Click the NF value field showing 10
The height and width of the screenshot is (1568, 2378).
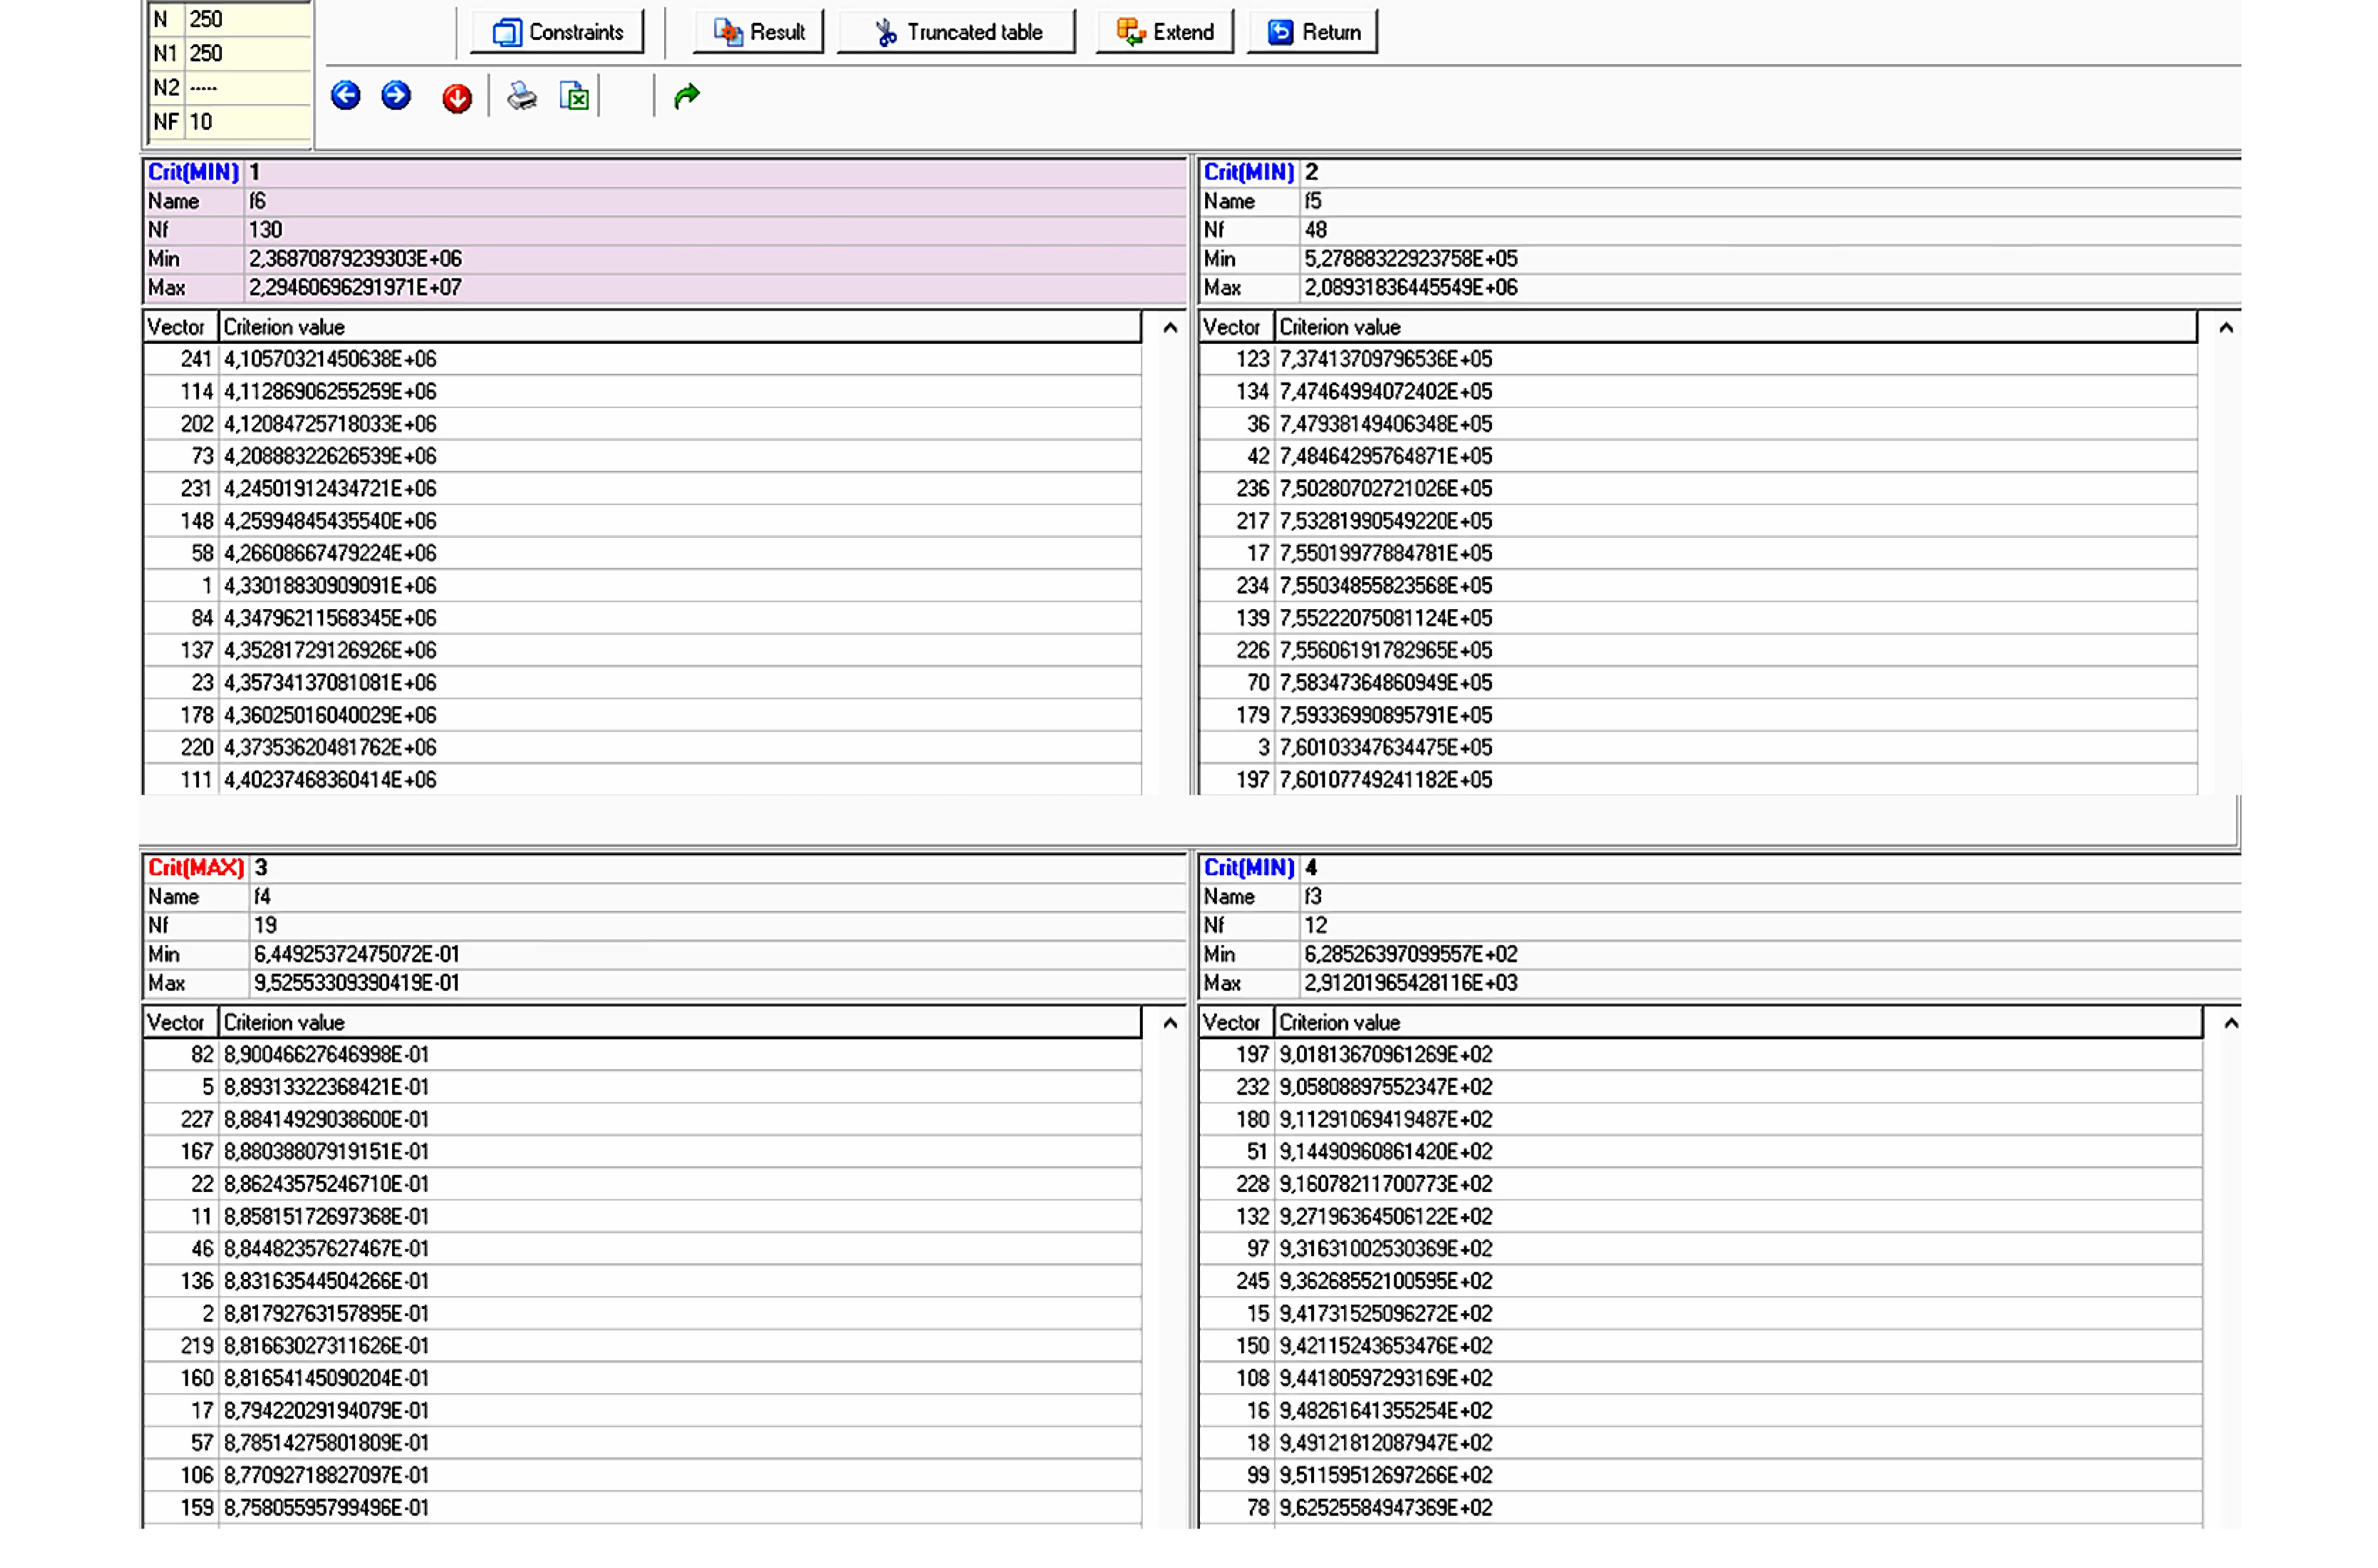(x=246, y=122)
